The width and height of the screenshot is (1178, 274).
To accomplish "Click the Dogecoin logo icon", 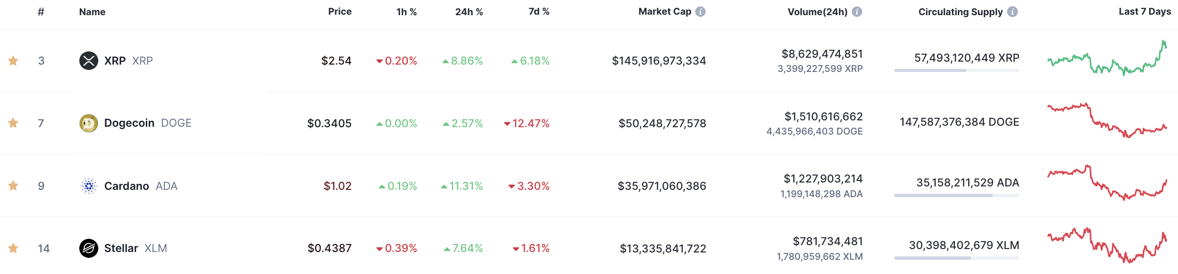I will 89,123.
